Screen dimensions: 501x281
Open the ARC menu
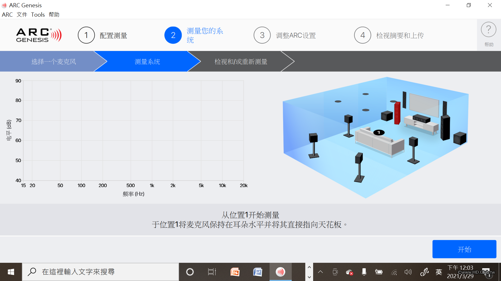(x=7, y=15)
